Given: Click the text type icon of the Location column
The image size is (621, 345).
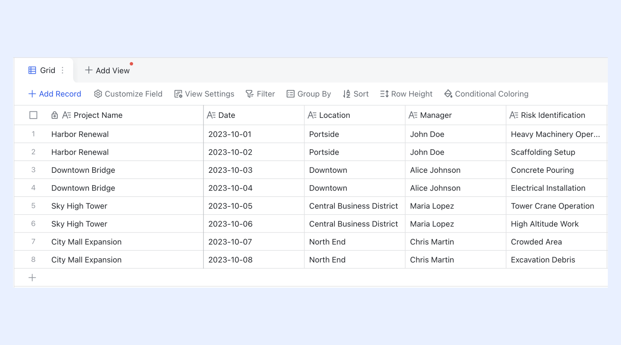Looking at the screenshot, I should coord(312,115).
